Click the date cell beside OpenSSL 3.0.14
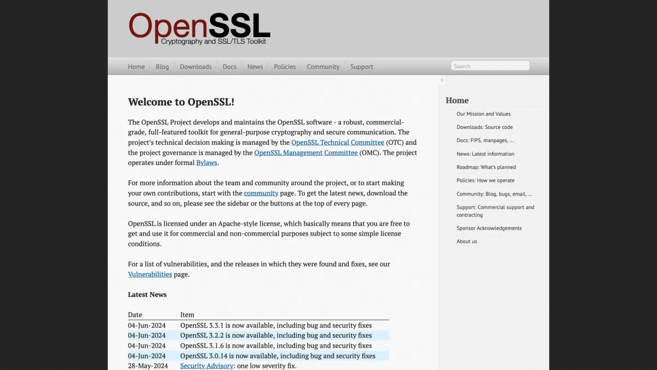 point(147,356)
